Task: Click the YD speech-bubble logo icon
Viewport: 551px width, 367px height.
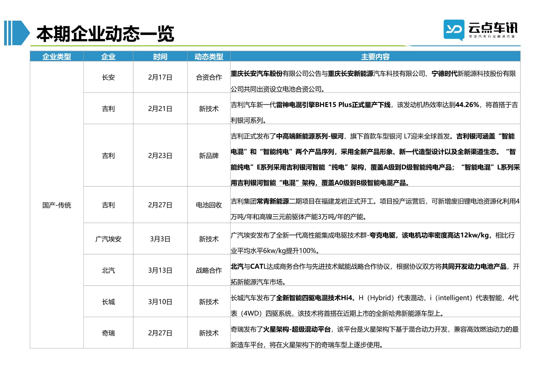Action: (x=454, y=30)
